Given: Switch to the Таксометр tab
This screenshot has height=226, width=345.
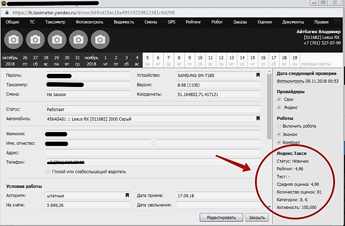Looking at the screenshot, I should 55,22.
